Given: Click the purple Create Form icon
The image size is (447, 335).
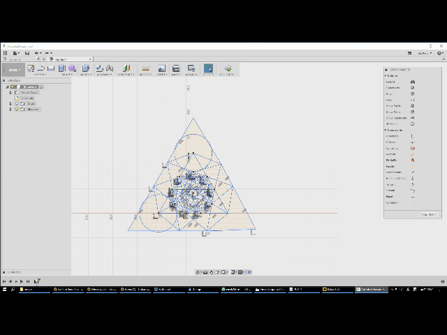Looking at the screenshot, I should [72, 68].
